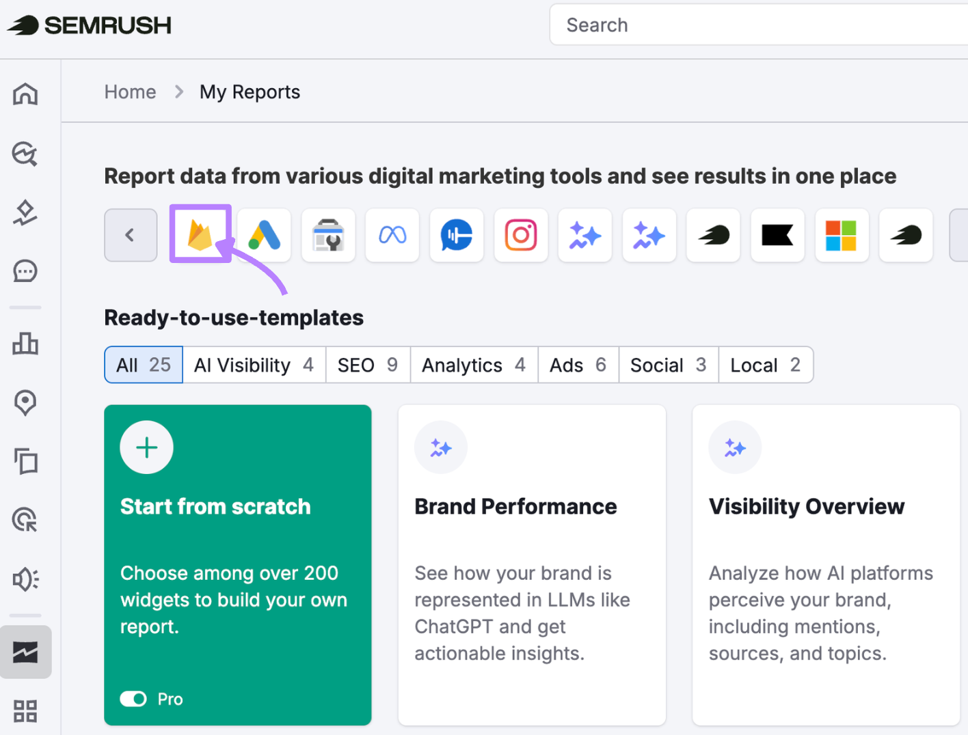Follow the Home breadcrumb link

pos(130,92)
